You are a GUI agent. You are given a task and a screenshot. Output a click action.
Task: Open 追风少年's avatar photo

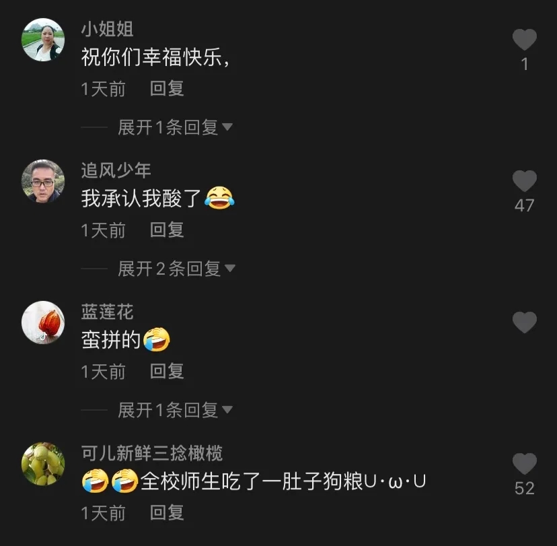(43, 181)
